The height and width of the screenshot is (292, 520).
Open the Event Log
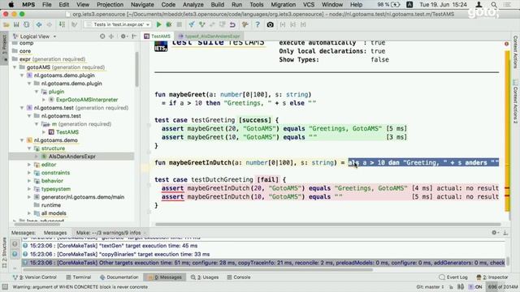point(453,277)
